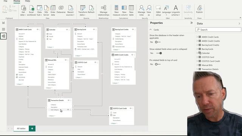Viewport: 242px width, 136px height.
Task: Connect to SQL Server
Action: click(46, 10)
